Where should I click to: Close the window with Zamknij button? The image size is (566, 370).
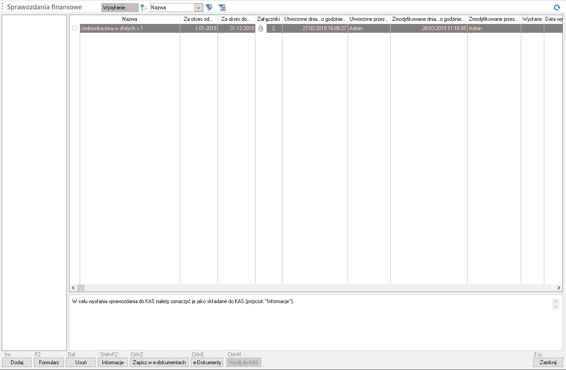click(x=548, y=362)
